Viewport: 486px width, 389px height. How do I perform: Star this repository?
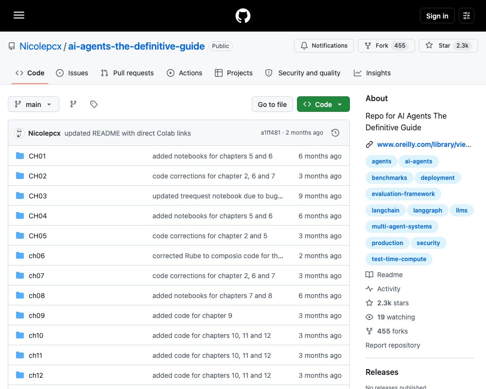(449, 46)
